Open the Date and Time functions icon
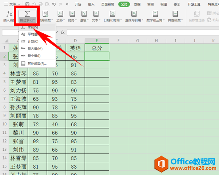Image resolution: width=219 pixels, height=175 pixels. [112, 14]
